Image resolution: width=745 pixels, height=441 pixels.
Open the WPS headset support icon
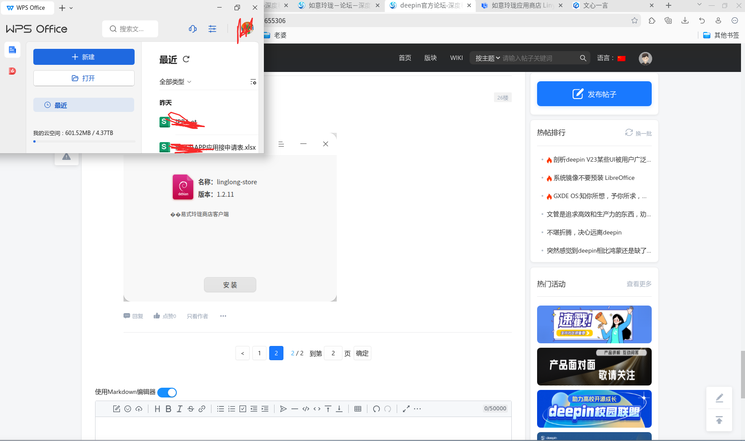tap(193, 29)
